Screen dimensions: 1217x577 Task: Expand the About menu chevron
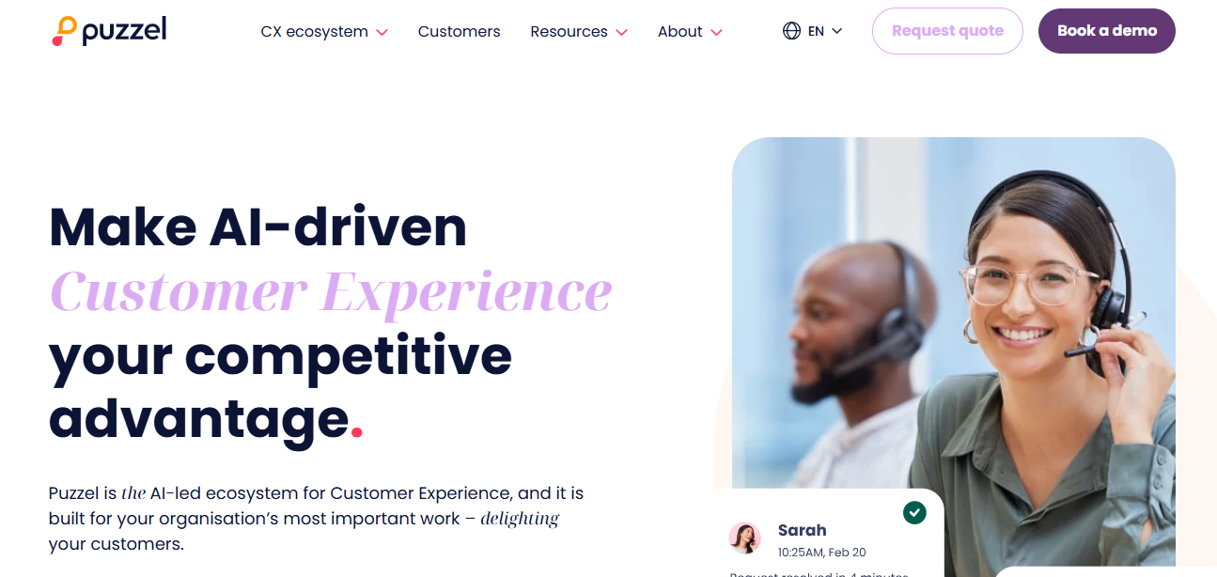[716, 32]
